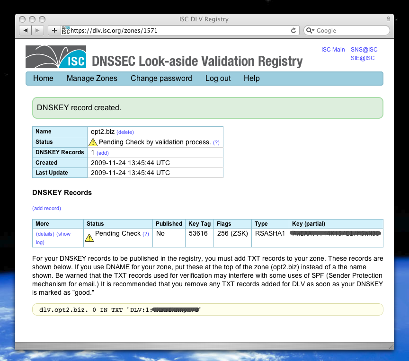
Task: Click the Published value No
Action: click(160, 233)
